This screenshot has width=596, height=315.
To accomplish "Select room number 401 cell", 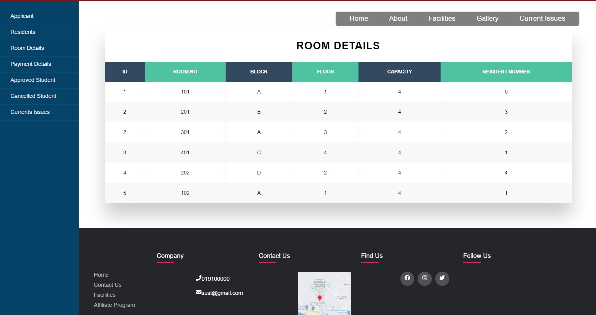I will (x=185, y=152).
